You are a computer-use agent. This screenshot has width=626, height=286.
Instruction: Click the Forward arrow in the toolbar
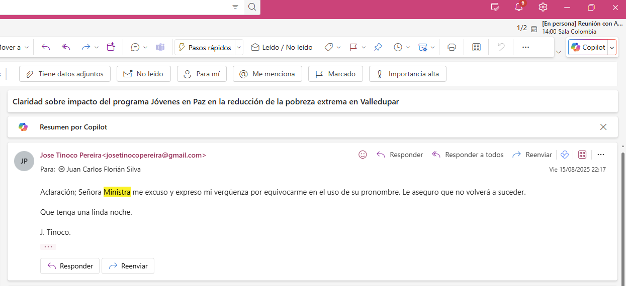tap(86, 47)
